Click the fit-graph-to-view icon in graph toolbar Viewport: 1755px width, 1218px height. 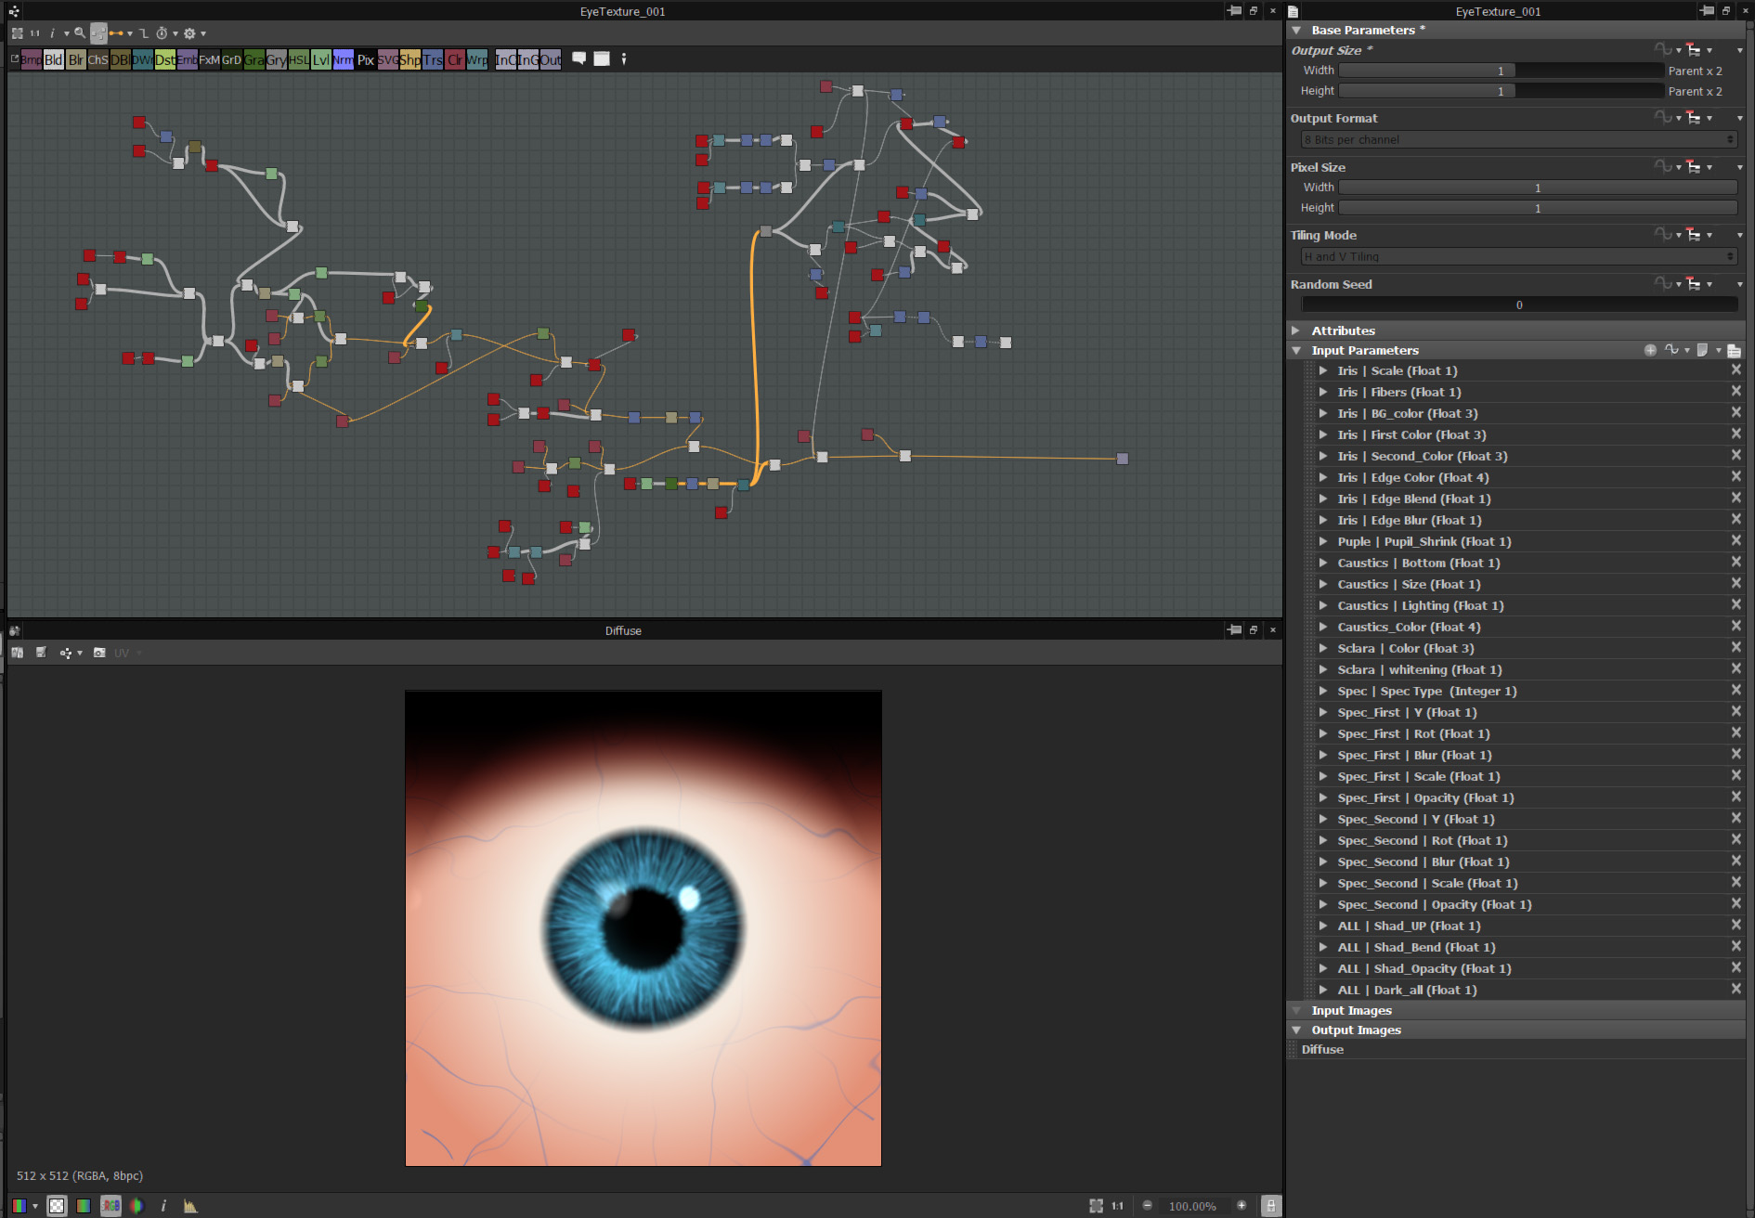point(17,33)
